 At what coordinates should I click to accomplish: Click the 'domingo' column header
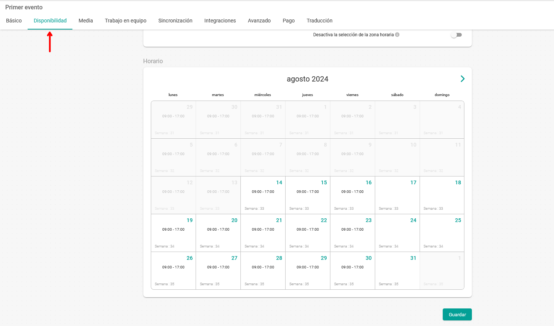click(442, 95)
